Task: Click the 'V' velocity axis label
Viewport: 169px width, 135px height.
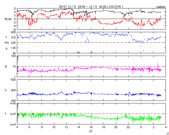Action: [x=6, y=90]
